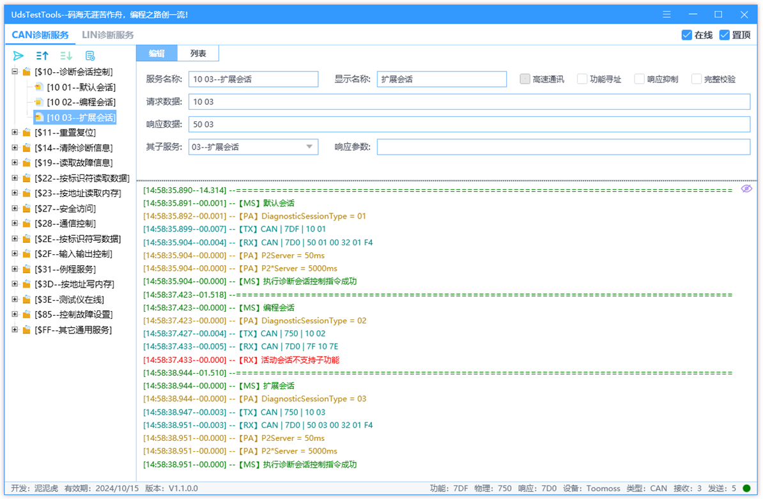Expand the $28 通信控制 tree node
The width and height of the screenshot is (763, 499).
tap(15, 223)
